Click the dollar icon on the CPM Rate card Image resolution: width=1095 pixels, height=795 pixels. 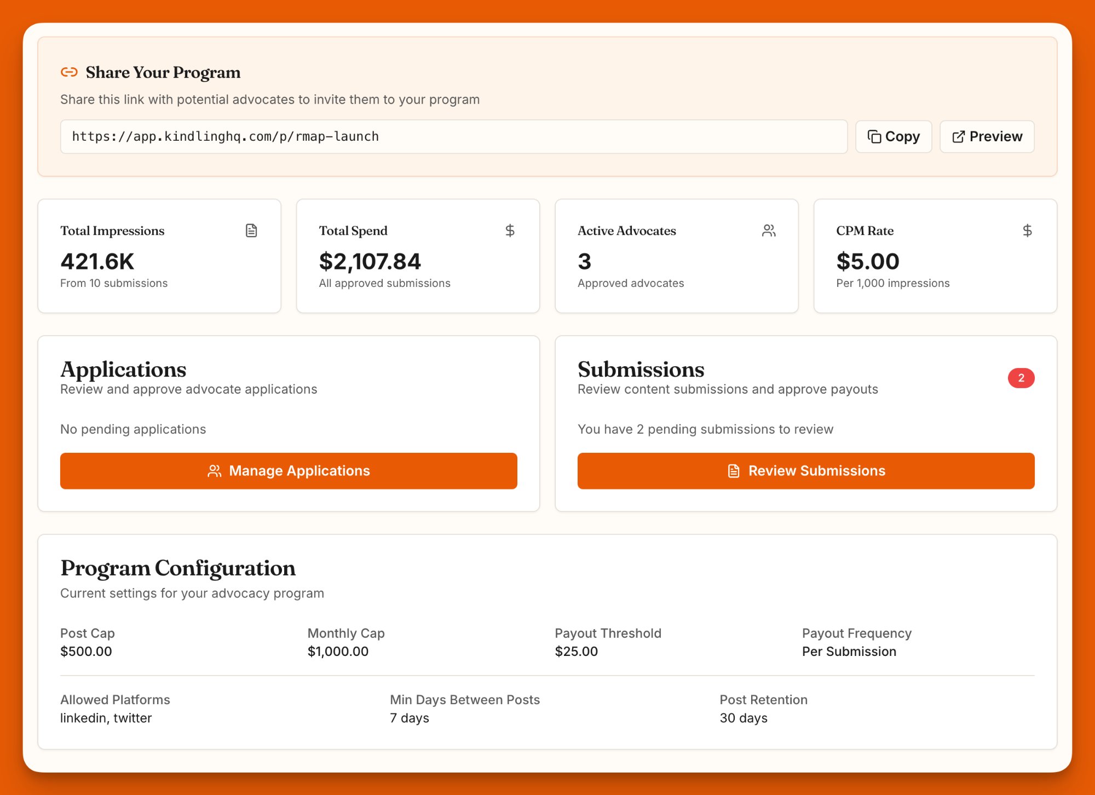click(x=1028, y=231)
